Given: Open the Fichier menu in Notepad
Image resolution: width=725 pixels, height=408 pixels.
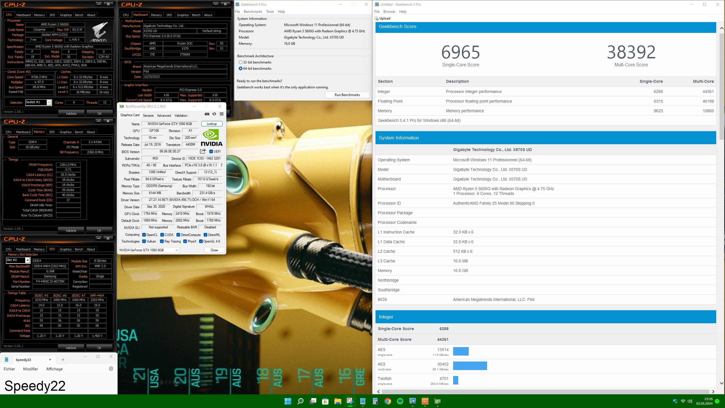Looking at the screenshot, I should click(x=9, y=369).
